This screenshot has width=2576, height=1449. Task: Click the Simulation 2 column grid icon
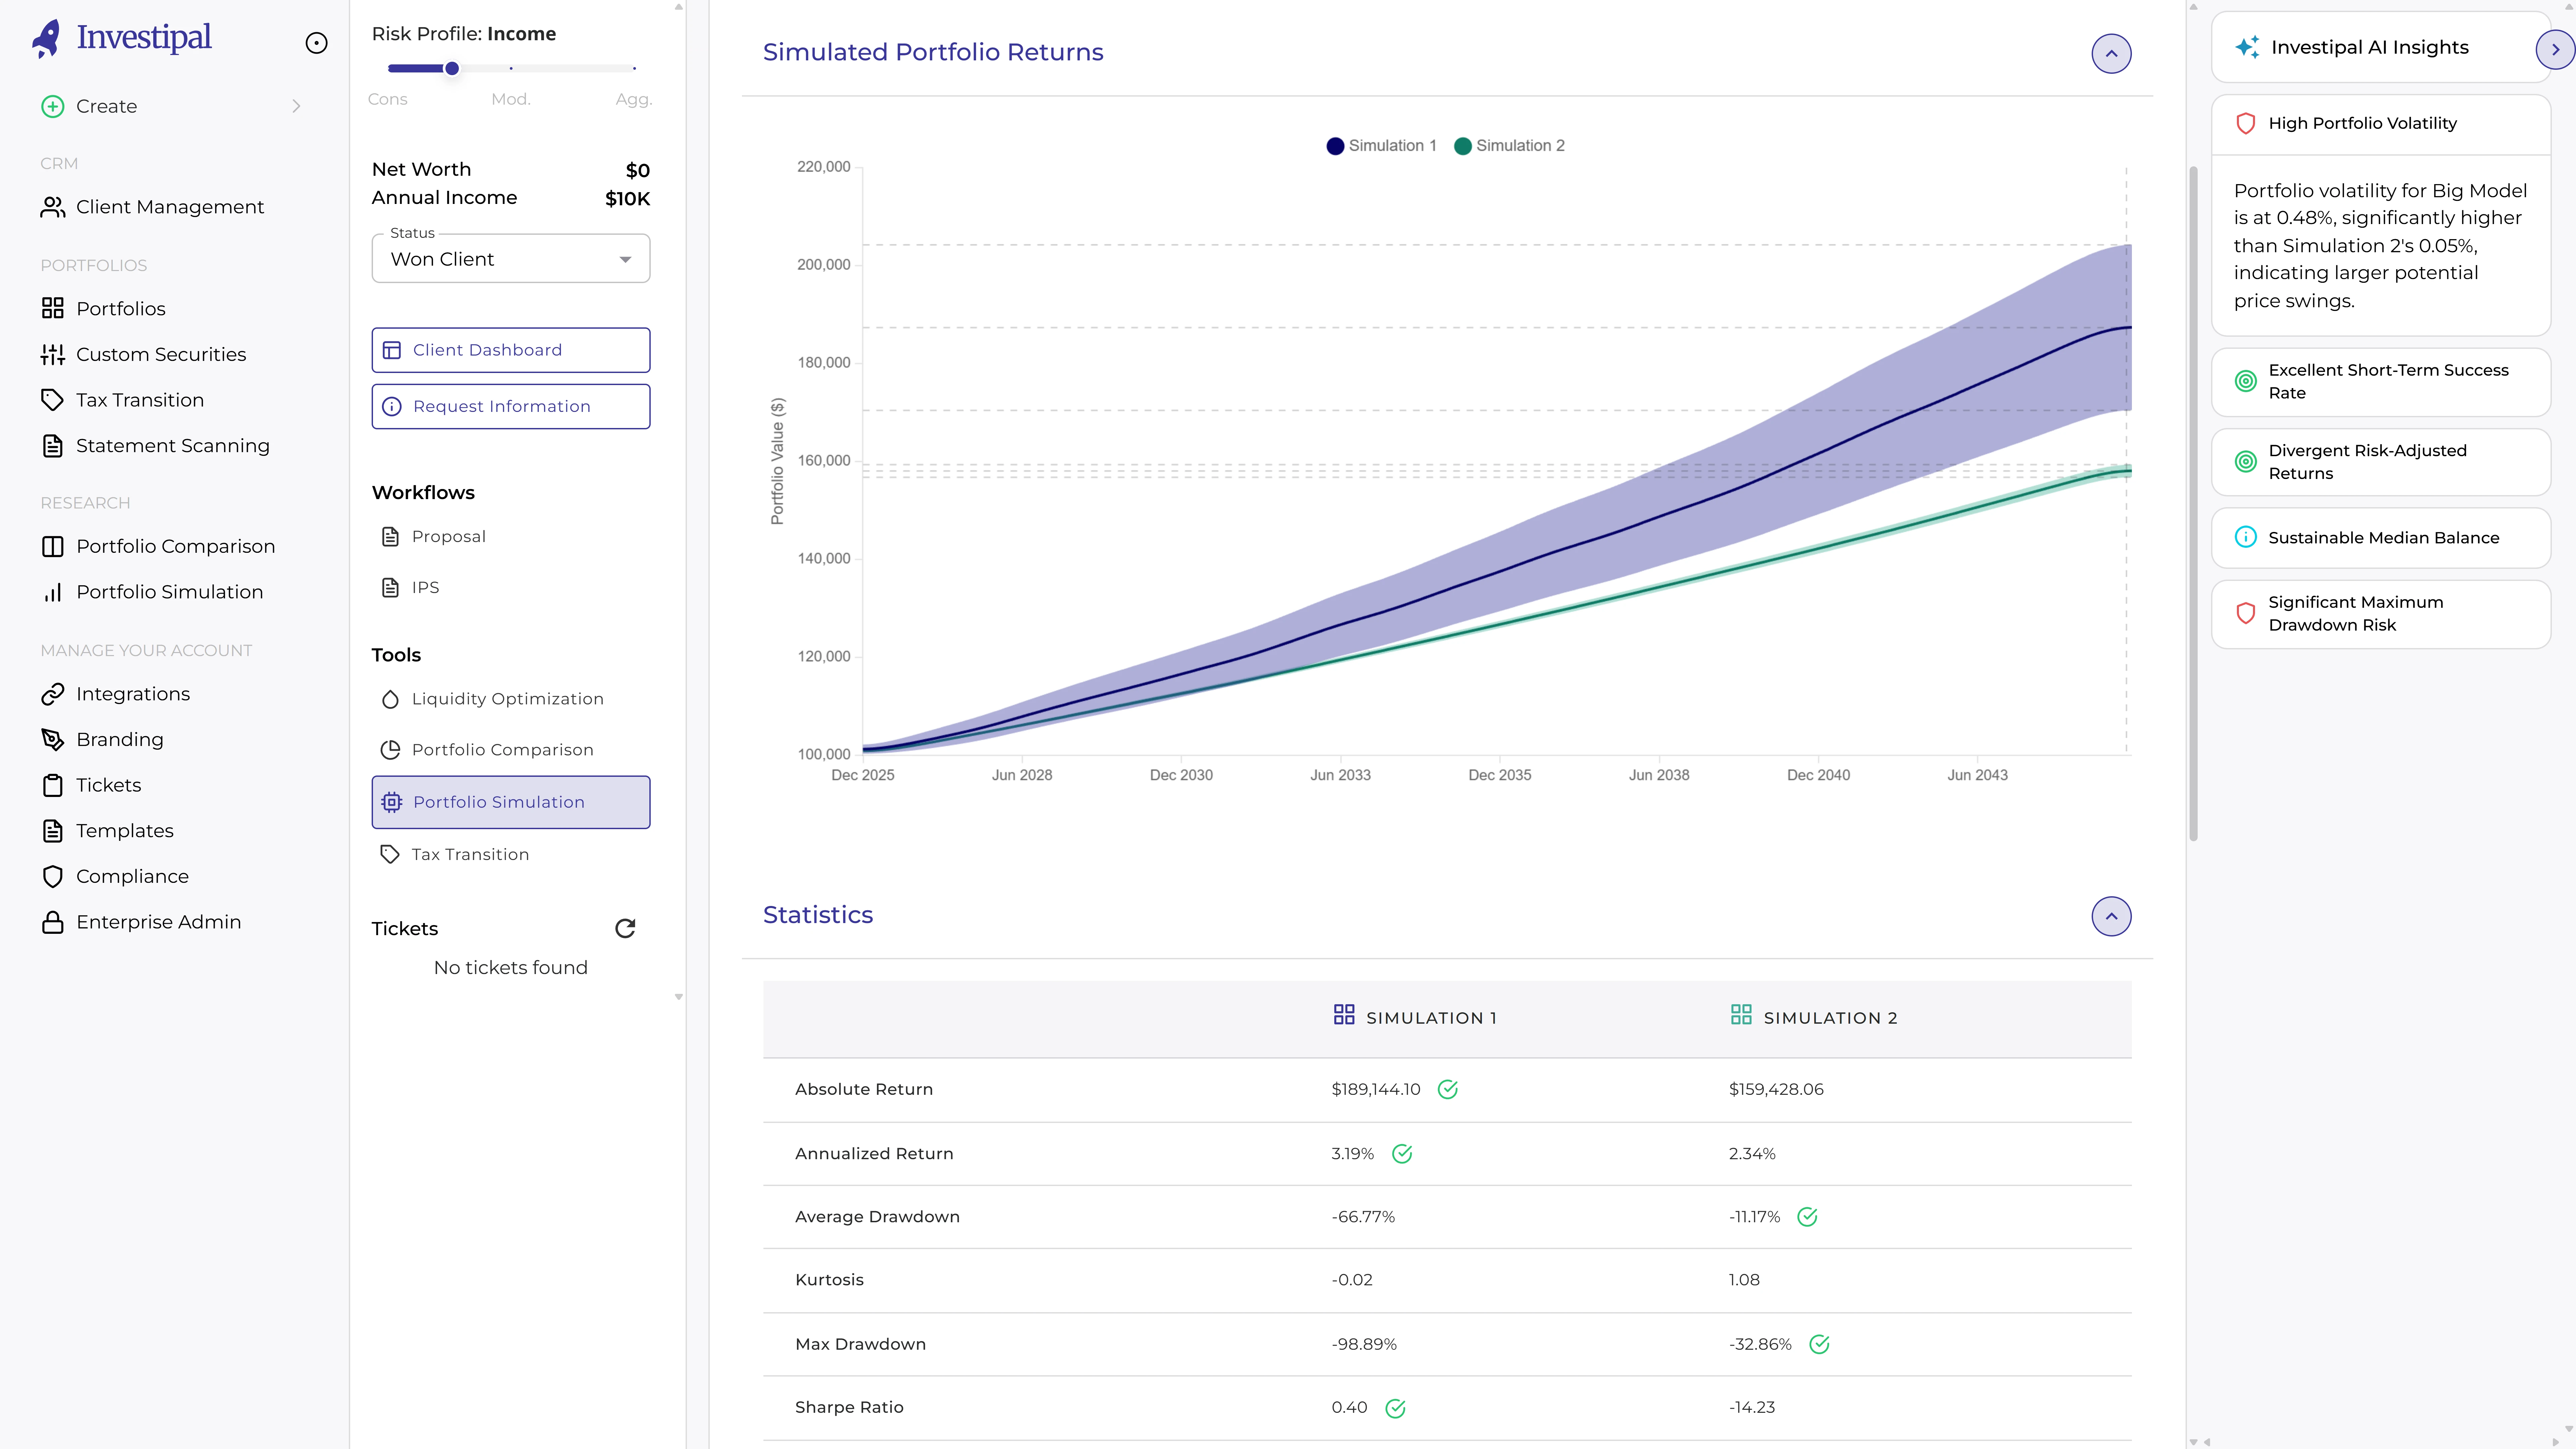click(1741, 1015)
